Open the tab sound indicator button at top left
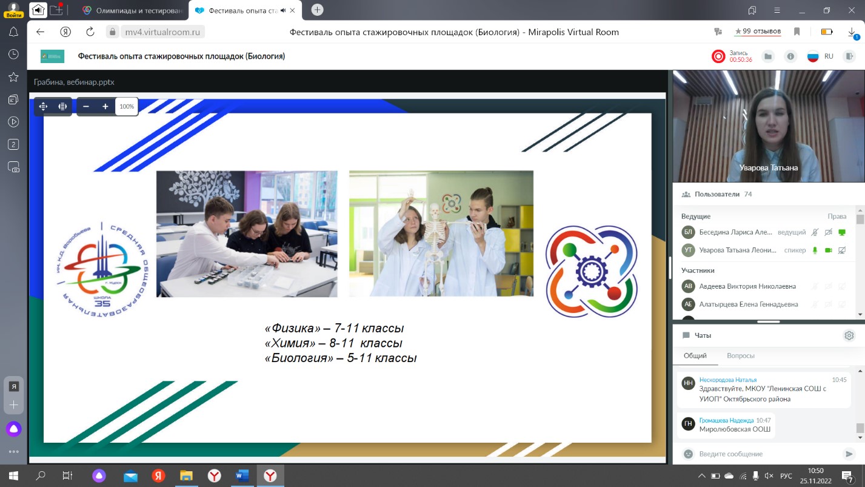Screen dimensions: 865x487 click(38, 10)
